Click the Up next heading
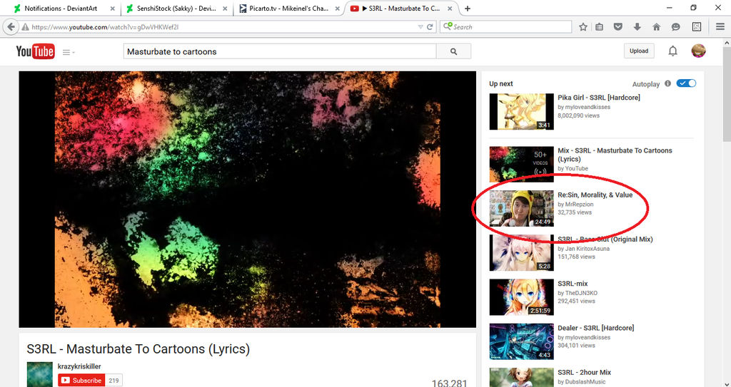The image size is (731, 387). pyautogui.click(x=500, y=84)
